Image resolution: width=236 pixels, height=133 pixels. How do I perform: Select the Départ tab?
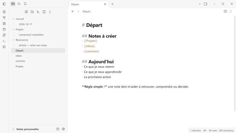pyautogui.click(x=89, y=4)
